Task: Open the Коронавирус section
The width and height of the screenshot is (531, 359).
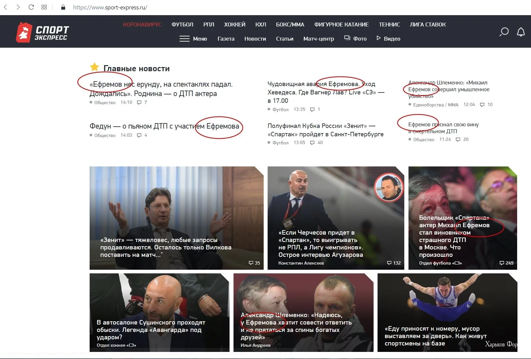Action: pyautogui.click(x=142, y=24)
